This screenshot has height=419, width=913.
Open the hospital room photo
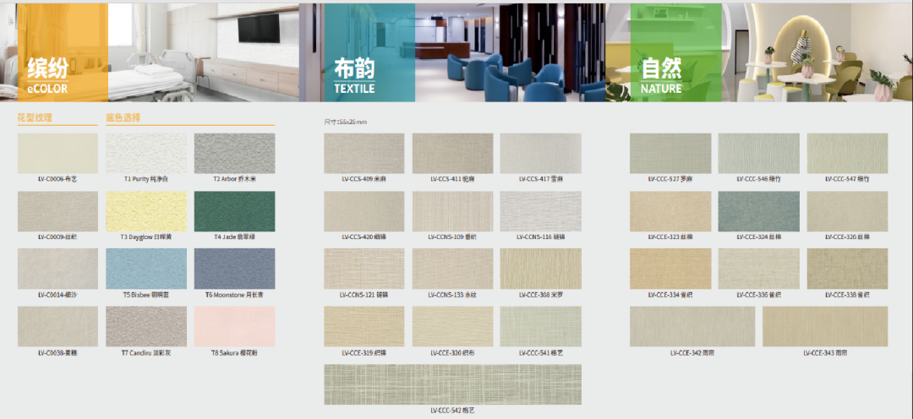point(203,52)
